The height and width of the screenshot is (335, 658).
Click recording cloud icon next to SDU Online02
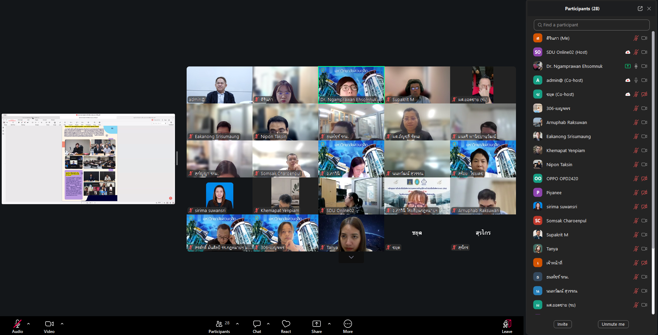pyautogui.click(x=627, y=52)
